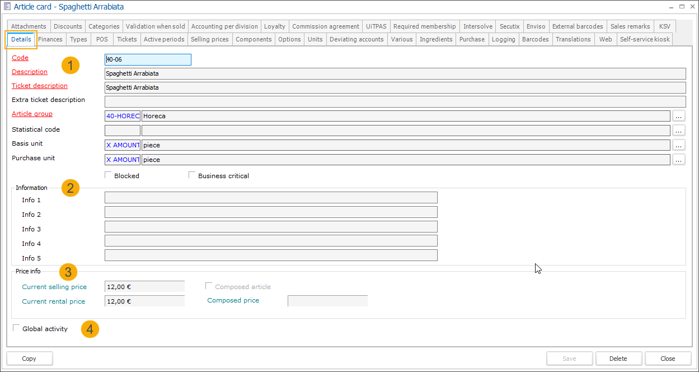Tick the Business critical checkbox
The width and height of the screenshot is (699, 372).
pos(193,175)
